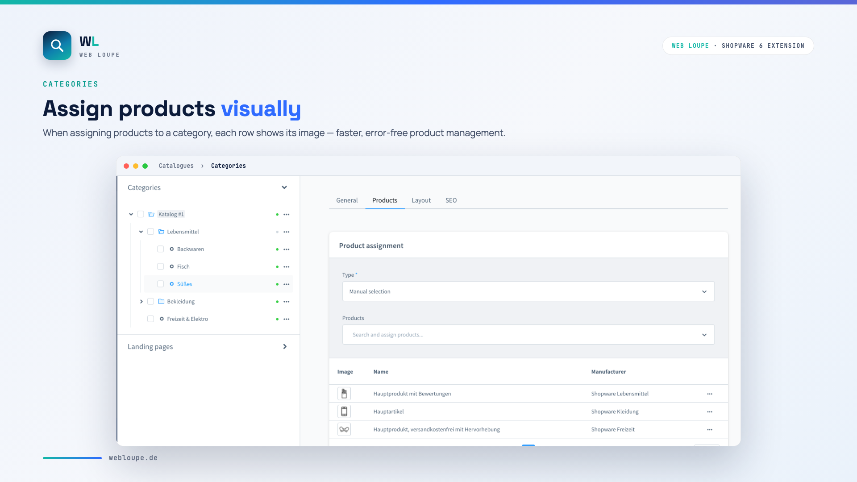The width and height of the screenshot is (857, 482).
Task: Open context menu dots for Backwaren
Action: coord(287,249)
